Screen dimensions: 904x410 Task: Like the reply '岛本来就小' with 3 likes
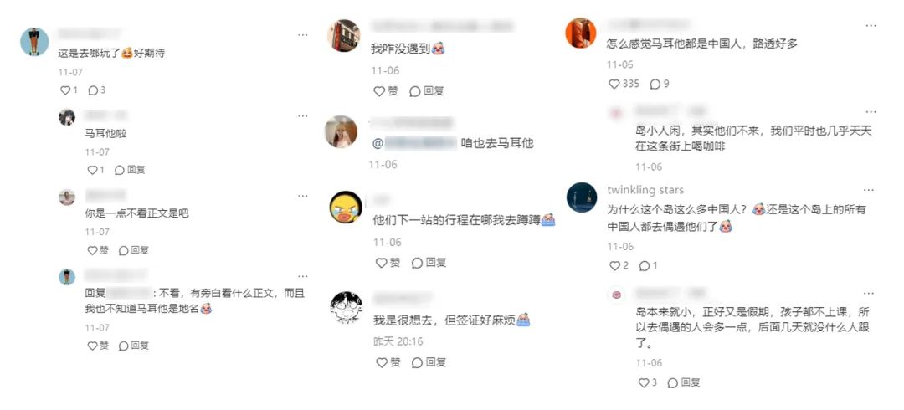(647, 383)
